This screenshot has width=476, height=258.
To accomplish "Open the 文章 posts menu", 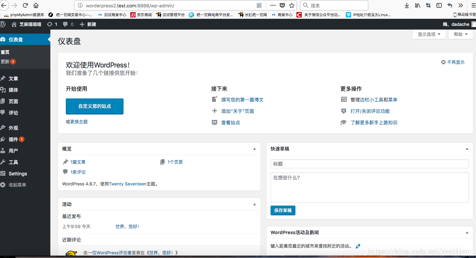I will coord(25,79).
